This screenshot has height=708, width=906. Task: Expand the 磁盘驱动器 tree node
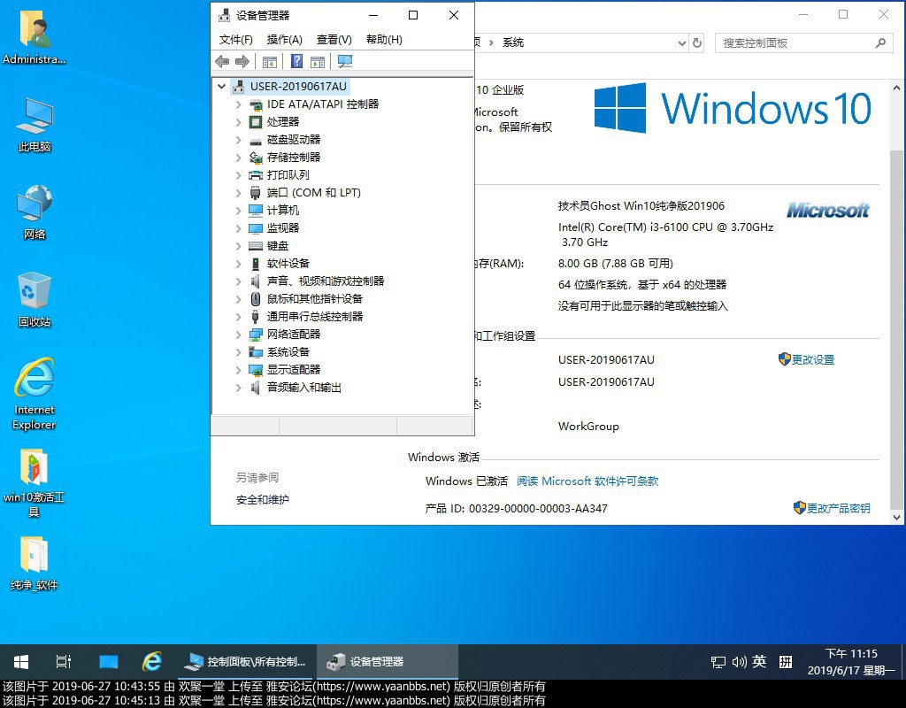point(239,140)
